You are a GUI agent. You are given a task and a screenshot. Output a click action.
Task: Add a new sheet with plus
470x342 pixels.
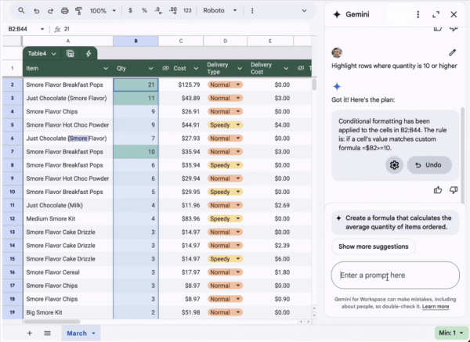tap(30, 333)
